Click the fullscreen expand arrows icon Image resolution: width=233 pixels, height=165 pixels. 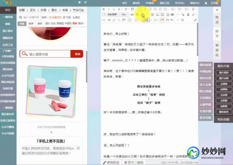(195, 20)
